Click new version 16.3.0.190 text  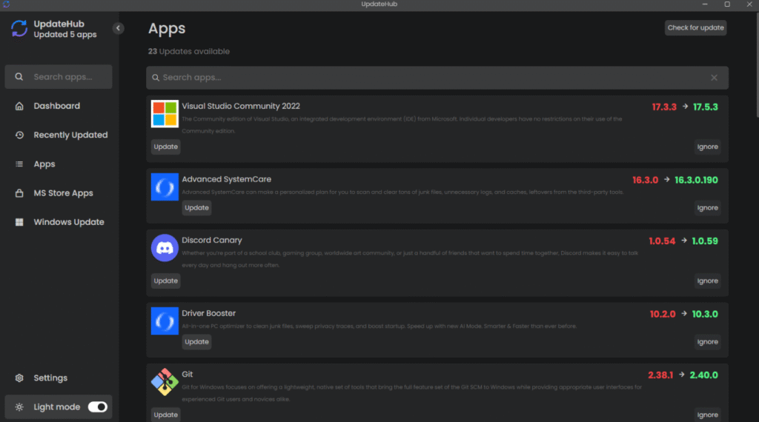(696, 180)
